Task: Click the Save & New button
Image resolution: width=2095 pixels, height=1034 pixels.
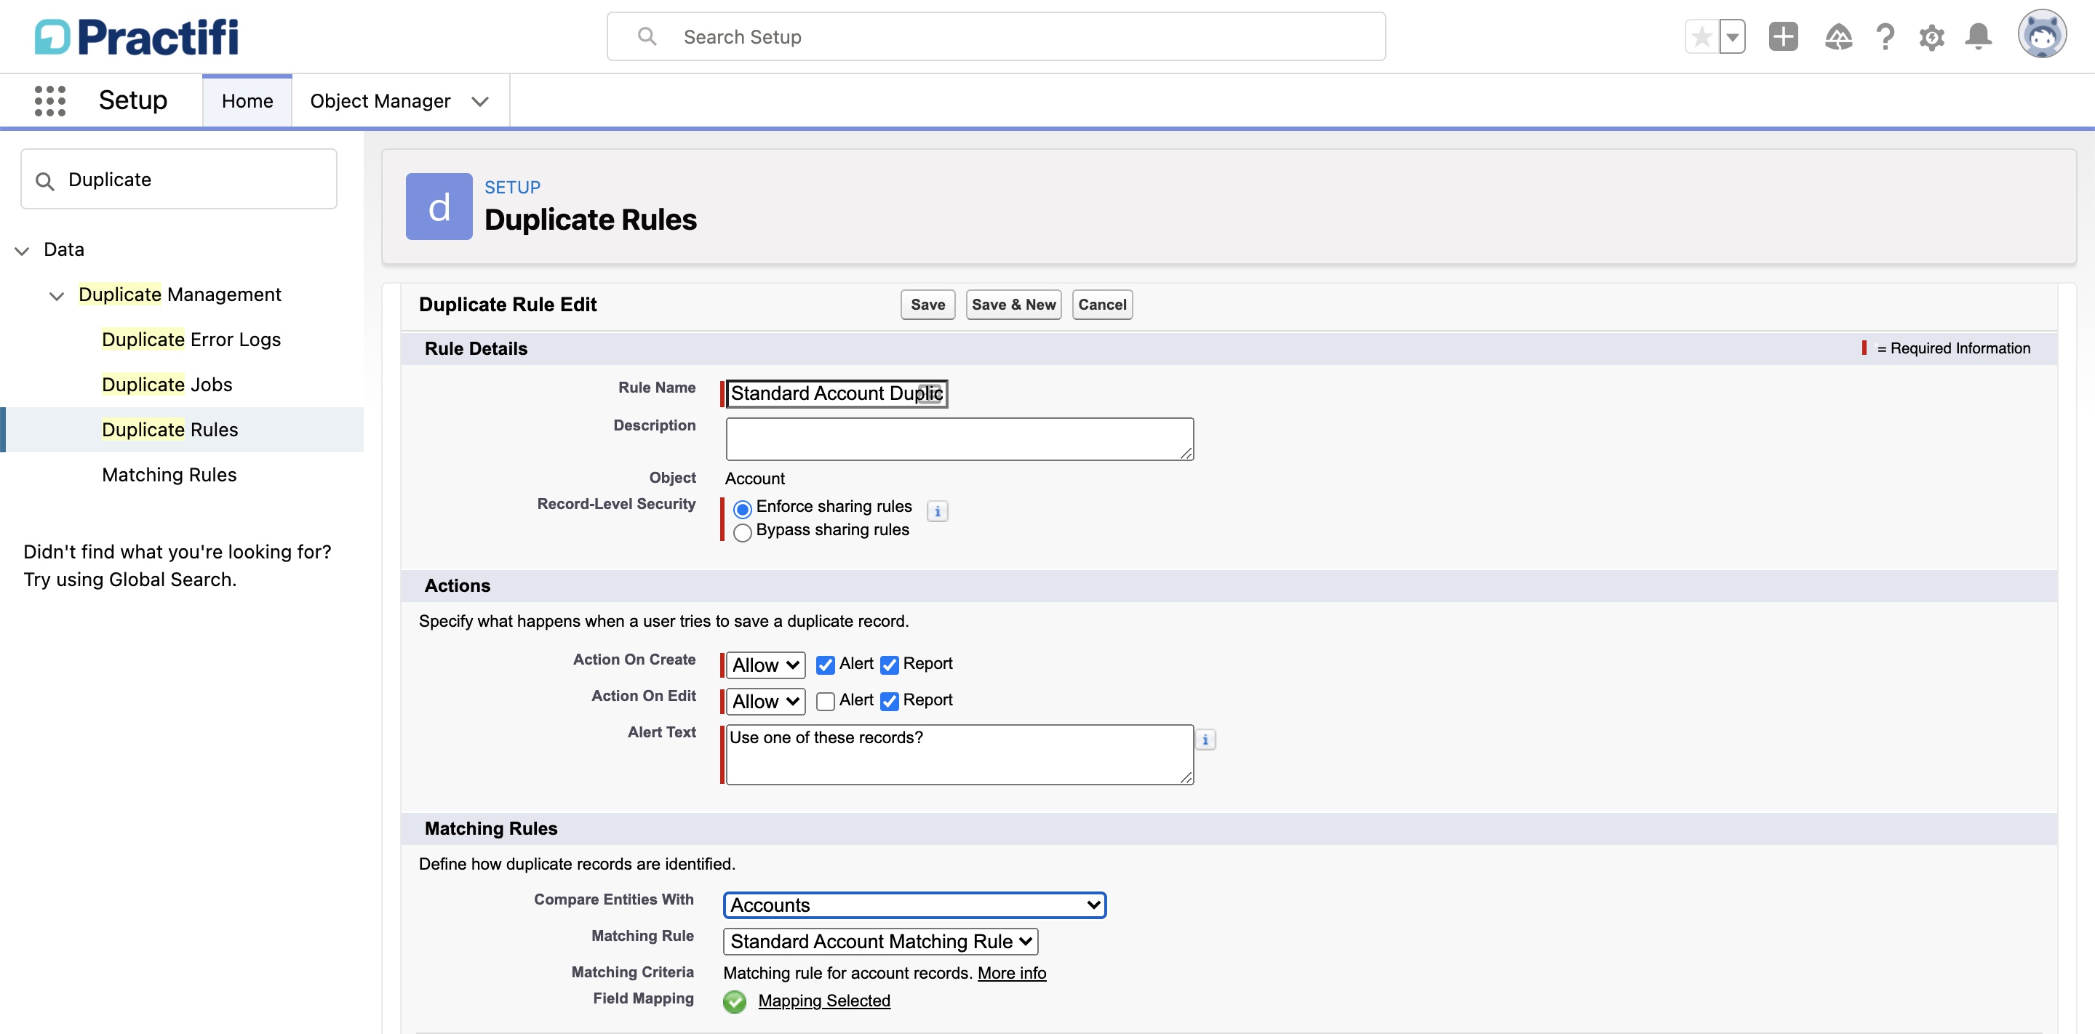Action: 1013,305
